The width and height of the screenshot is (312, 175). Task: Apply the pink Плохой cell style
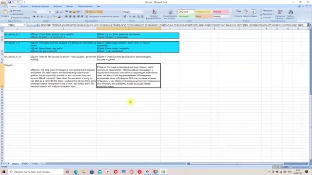tap(220, 12)
